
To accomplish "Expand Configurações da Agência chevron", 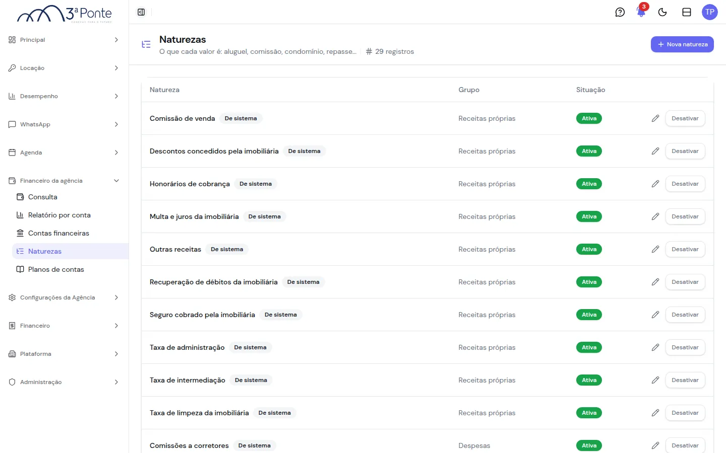I will (116, 297).
